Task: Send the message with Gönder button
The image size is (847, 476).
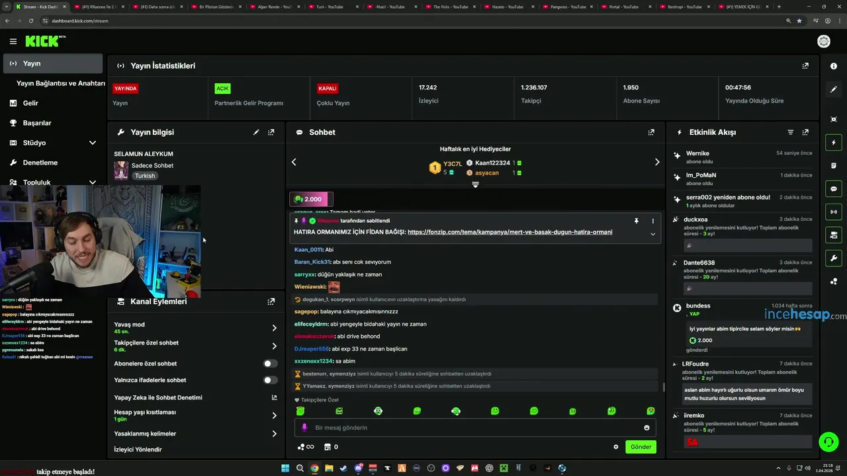Action: 641,447
